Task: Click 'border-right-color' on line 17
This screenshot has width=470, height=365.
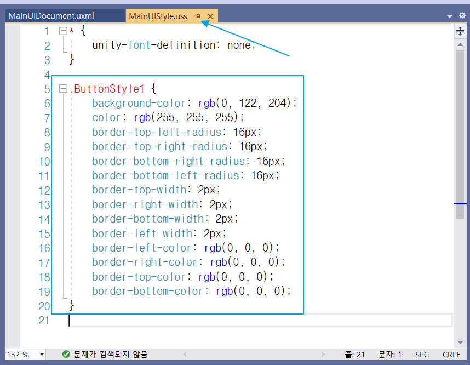Action: [145, 263]
